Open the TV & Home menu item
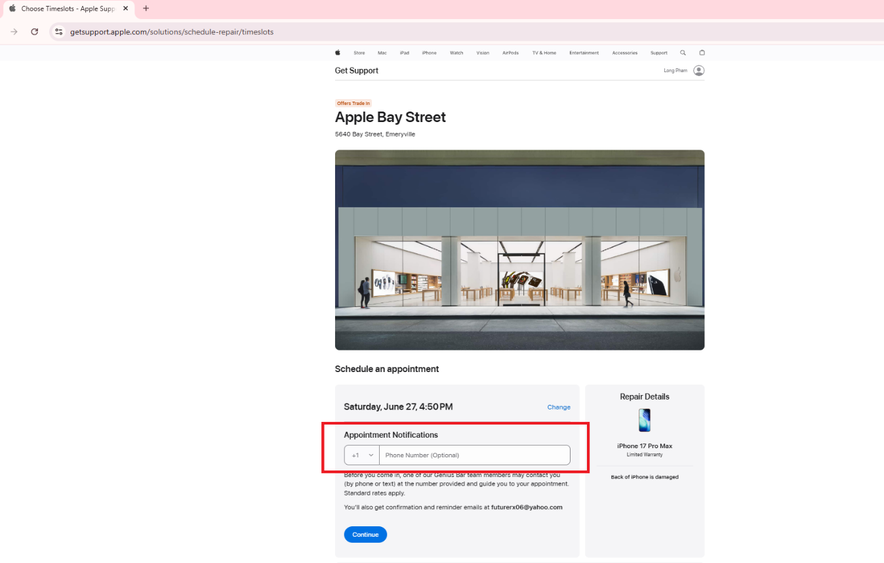Image resolution: width=884 pixels, height=563 pixels. (x=544, y=52)
